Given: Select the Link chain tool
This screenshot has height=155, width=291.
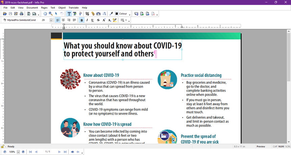Looking at the screenshot, I should (93, 14).
